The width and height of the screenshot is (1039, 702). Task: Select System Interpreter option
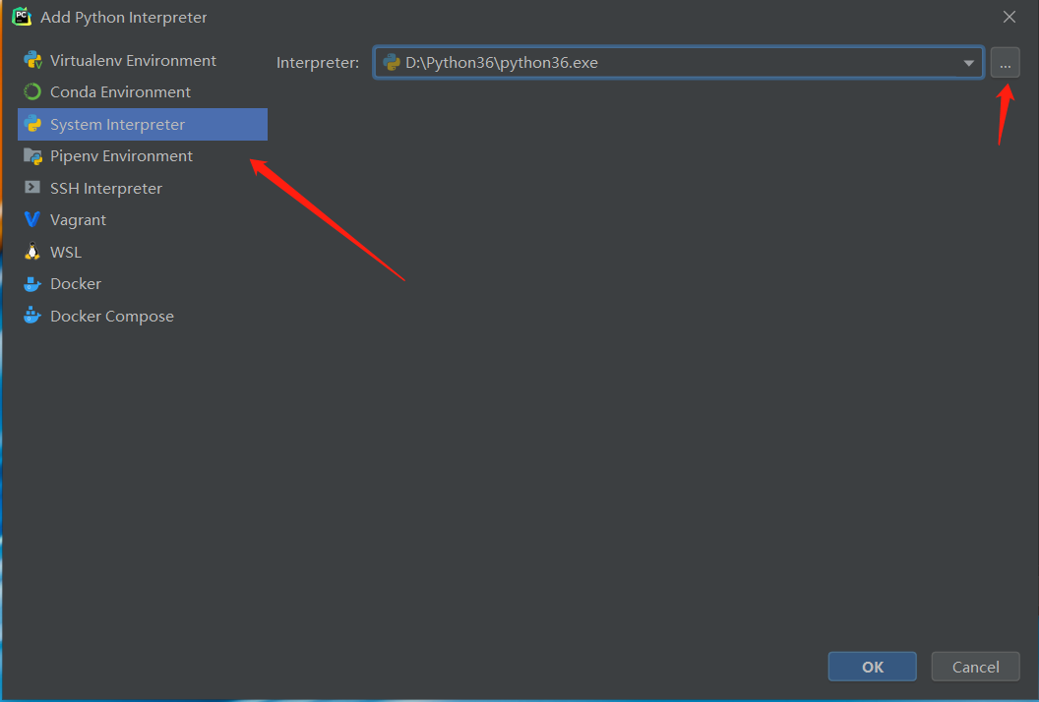143,125
